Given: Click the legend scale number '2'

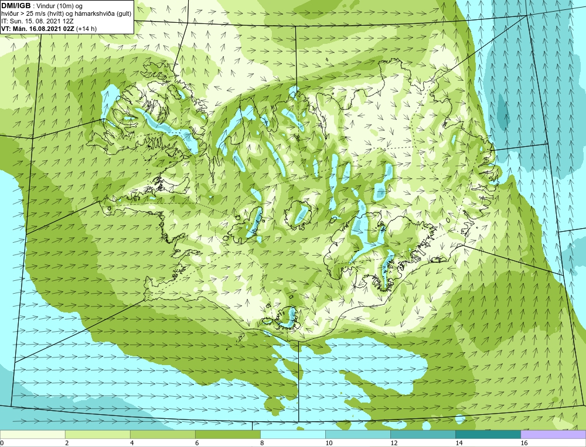Looking at the screenshot, I should click(x=67, y=443).
